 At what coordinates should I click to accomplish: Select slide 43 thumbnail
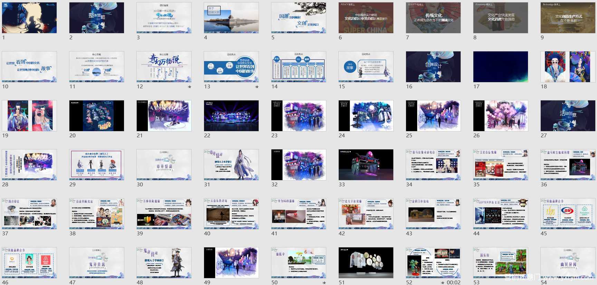point(433,214)
